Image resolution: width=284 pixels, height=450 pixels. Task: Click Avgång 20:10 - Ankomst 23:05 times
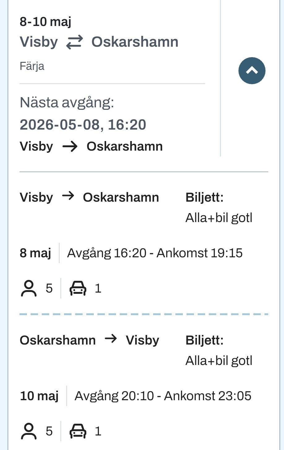pyautogui.click(x=163, y=396)
